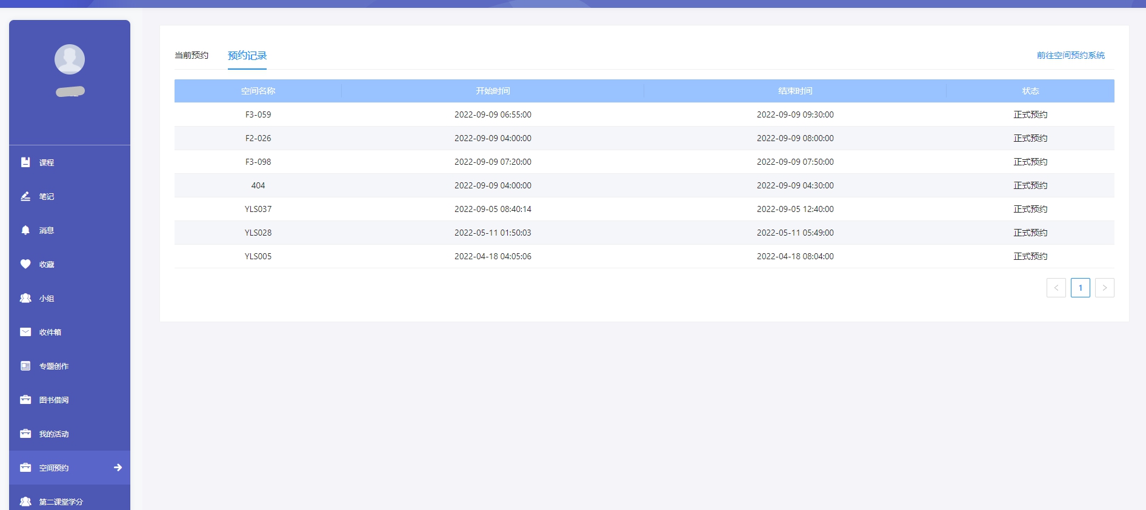Click the blurred username under avatar
Image resolution: width=1146 pixels, height=510 pixels.
70,91
